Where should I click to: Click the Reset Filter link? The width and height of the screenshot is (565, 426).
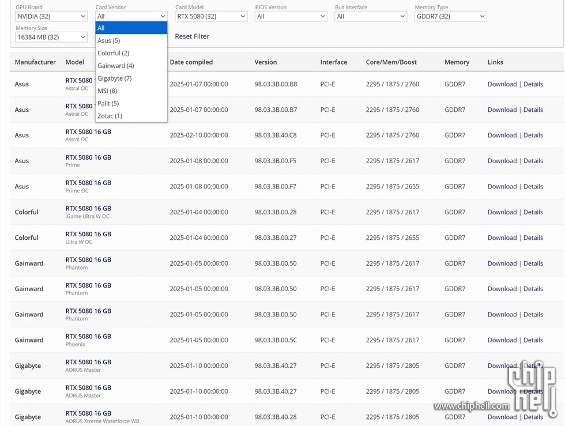(192, 36)
